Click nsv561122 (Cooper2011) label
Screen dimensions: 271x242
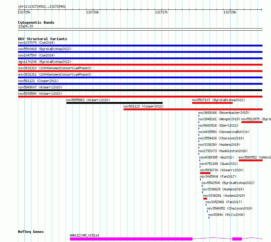143,106
